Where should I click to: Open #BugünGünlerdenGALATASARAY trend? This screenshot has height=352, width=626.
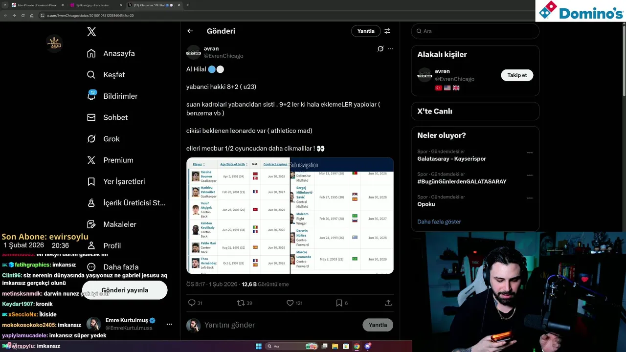pos(462,181)
